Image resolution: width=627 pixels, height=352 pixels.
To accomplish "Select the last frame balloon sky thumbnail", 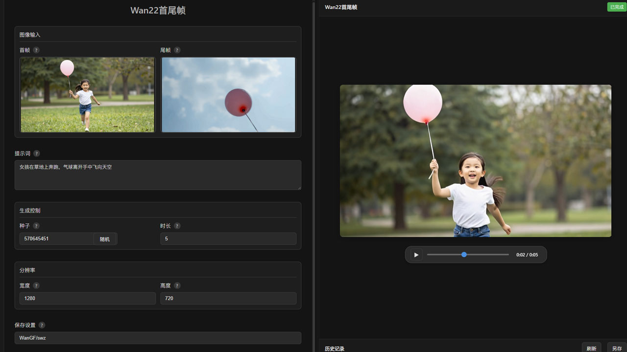I will (228, 94).
